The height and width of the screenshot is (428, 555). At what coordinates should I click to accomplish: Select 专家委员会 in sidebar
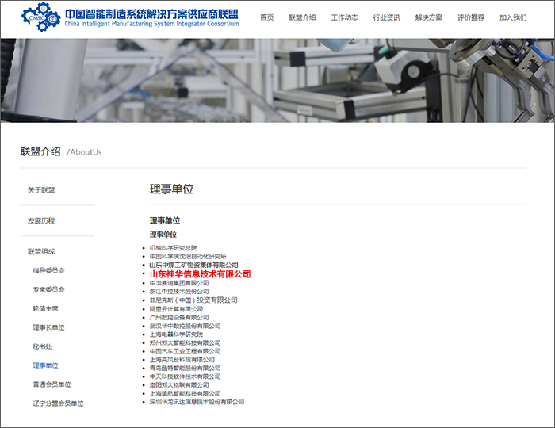[48, 289]
